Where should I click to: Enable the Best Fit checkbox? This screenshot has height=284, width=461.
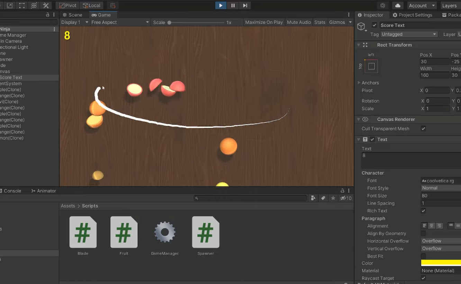click(x=423, y=256)
